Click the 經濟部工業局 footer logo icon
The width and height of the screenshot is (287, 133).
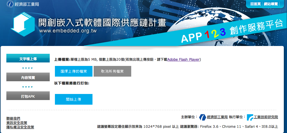point(203,117)
